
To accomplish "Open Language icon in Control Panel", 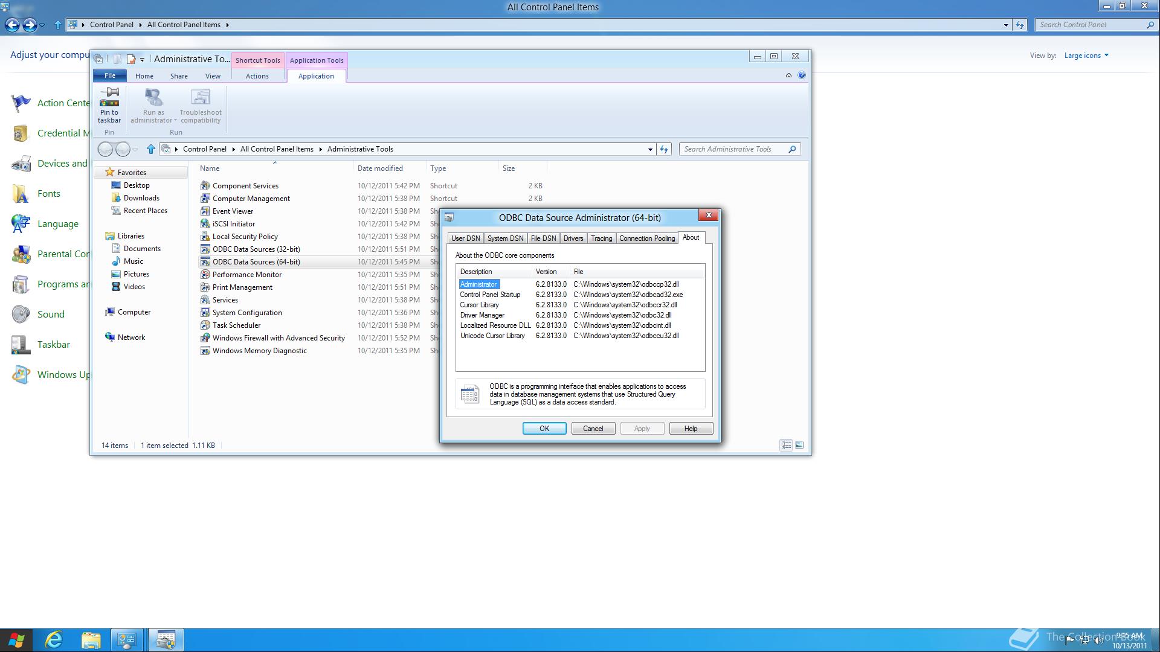I will pyautogui.click(x=21, y=224).
